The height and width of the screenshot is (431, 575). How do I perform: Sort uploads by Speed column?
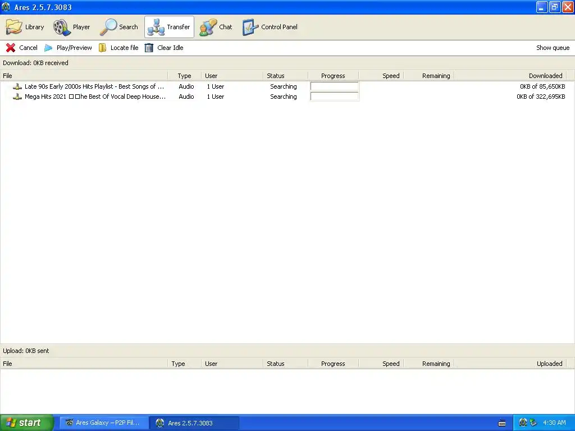tap(381, 364)
